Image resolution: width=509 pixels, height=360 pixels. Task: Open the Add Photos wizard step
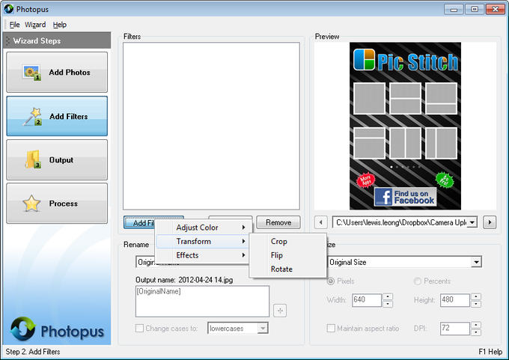tap(57, 72)
